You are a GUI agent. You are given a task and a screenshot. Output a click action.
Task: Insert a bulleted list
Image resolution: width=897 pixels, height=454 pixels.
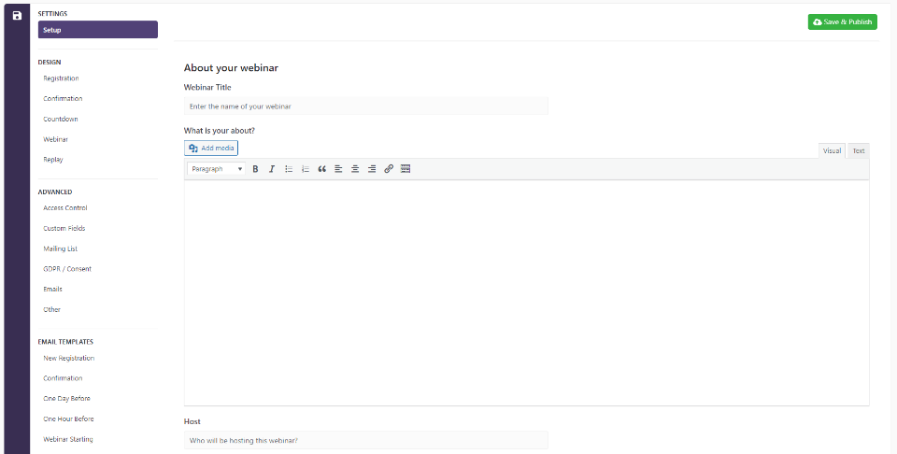[x=289, y=169]
